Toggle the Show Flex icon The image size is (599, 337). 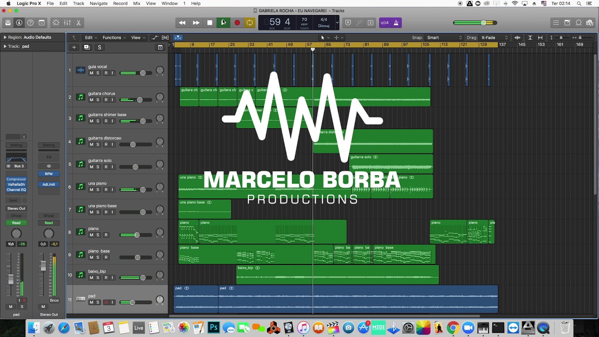165,37
